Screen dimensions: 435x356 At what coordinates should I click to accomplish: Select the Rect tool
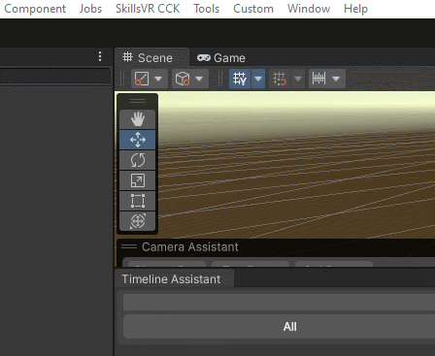(x=138, y=201)
